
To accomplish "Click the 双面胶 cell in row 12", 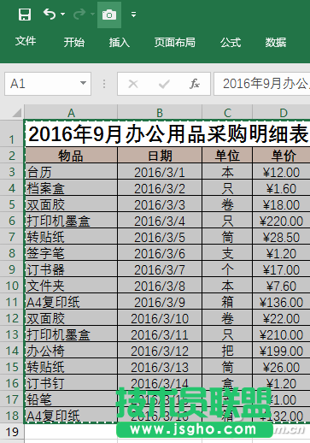I will click(x=71, y=318).
